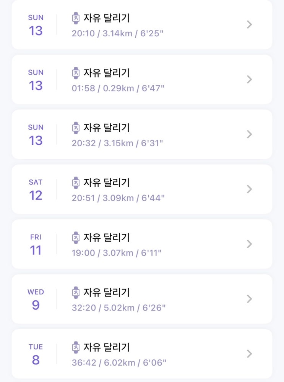The width and height of the screenshot is (284, 382).
Task: Click watch icon on Friday 11 run
Action: click(x=76, y=238)
